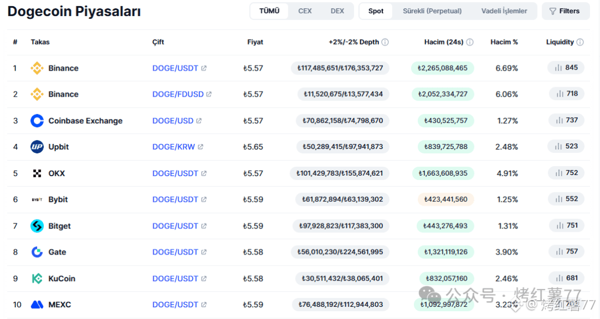The image size is (600, 319).
Task: Click the ₺56,010,230/₺224,561,995 depth value
Action: point(340,252)
